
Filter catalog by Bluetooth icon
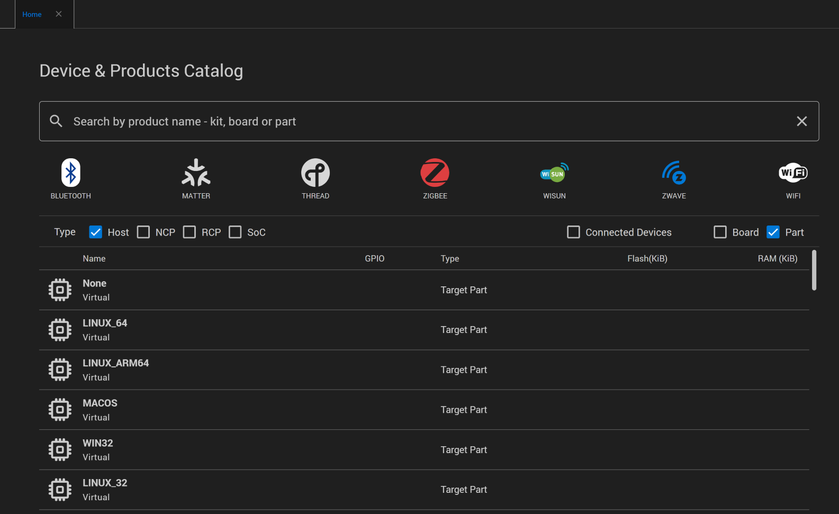pos(70,173)
